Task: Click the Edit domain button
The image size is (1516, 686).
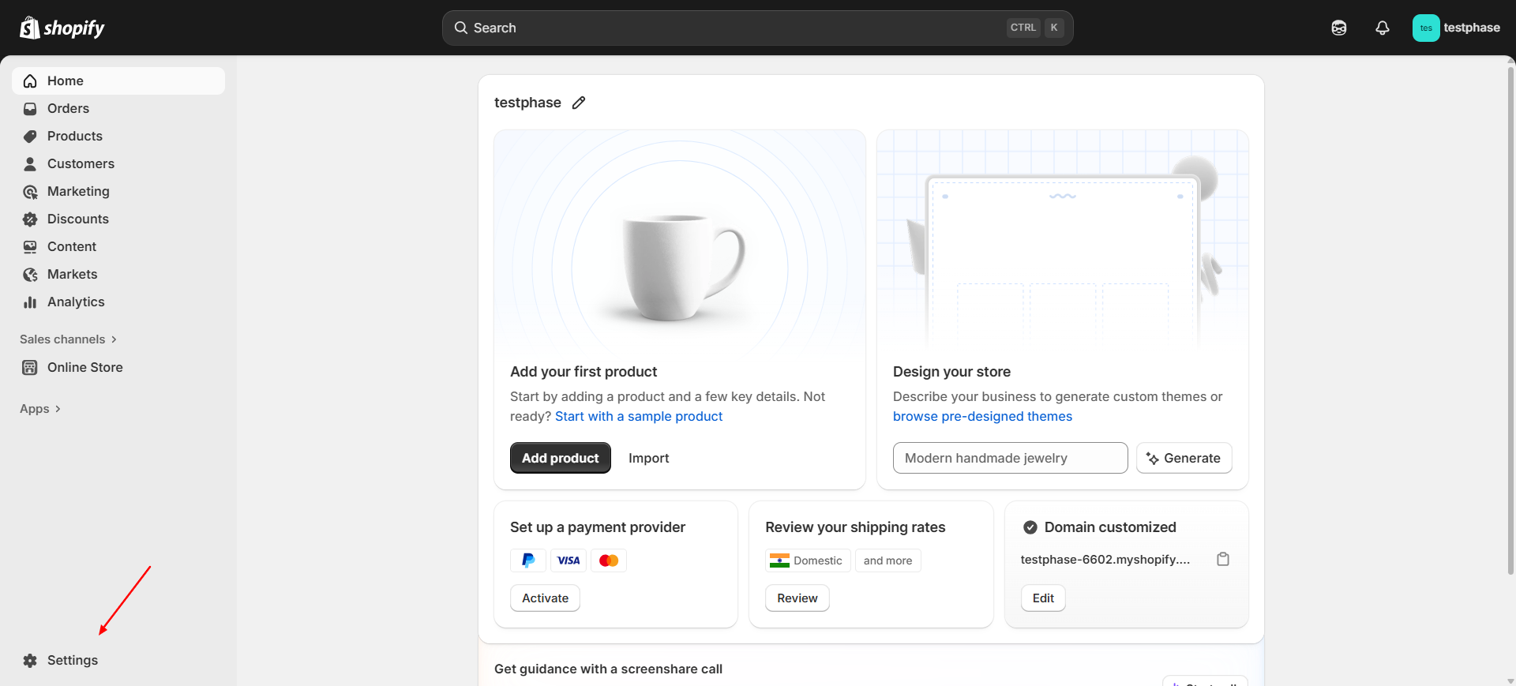Action: click(x=1043, y=598)
